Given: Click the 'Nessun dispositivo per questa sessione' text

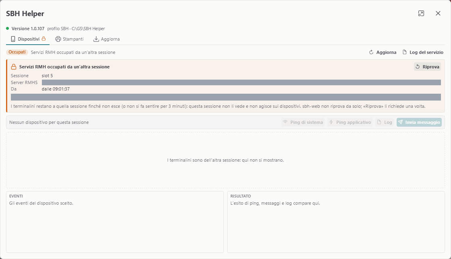Looking at the screenshot, I should point(49,122).
